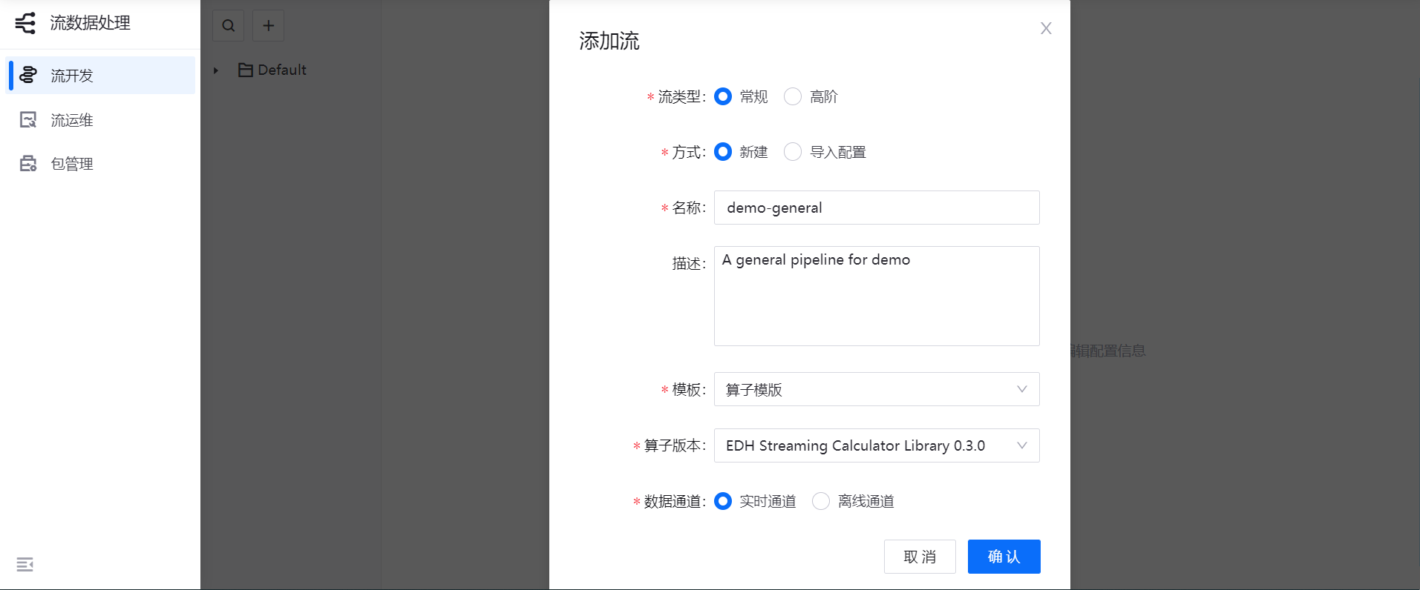Open the 模板 dropdown
1420x590 pixels.
pos(876,390)
